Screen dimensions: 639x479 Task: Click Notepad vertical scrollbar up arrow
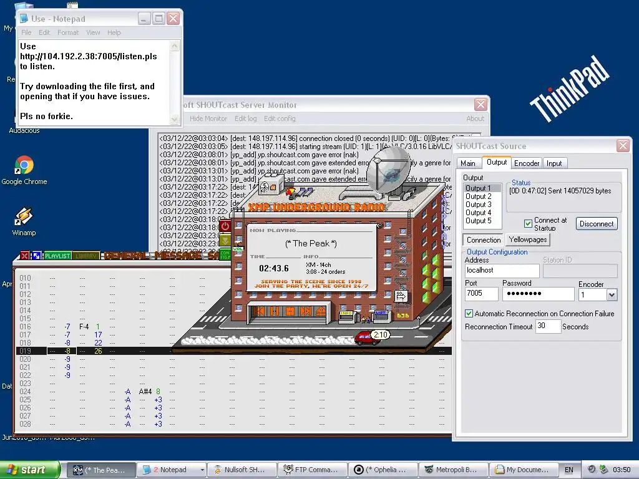pyautogui.click(x=175, y=46)
